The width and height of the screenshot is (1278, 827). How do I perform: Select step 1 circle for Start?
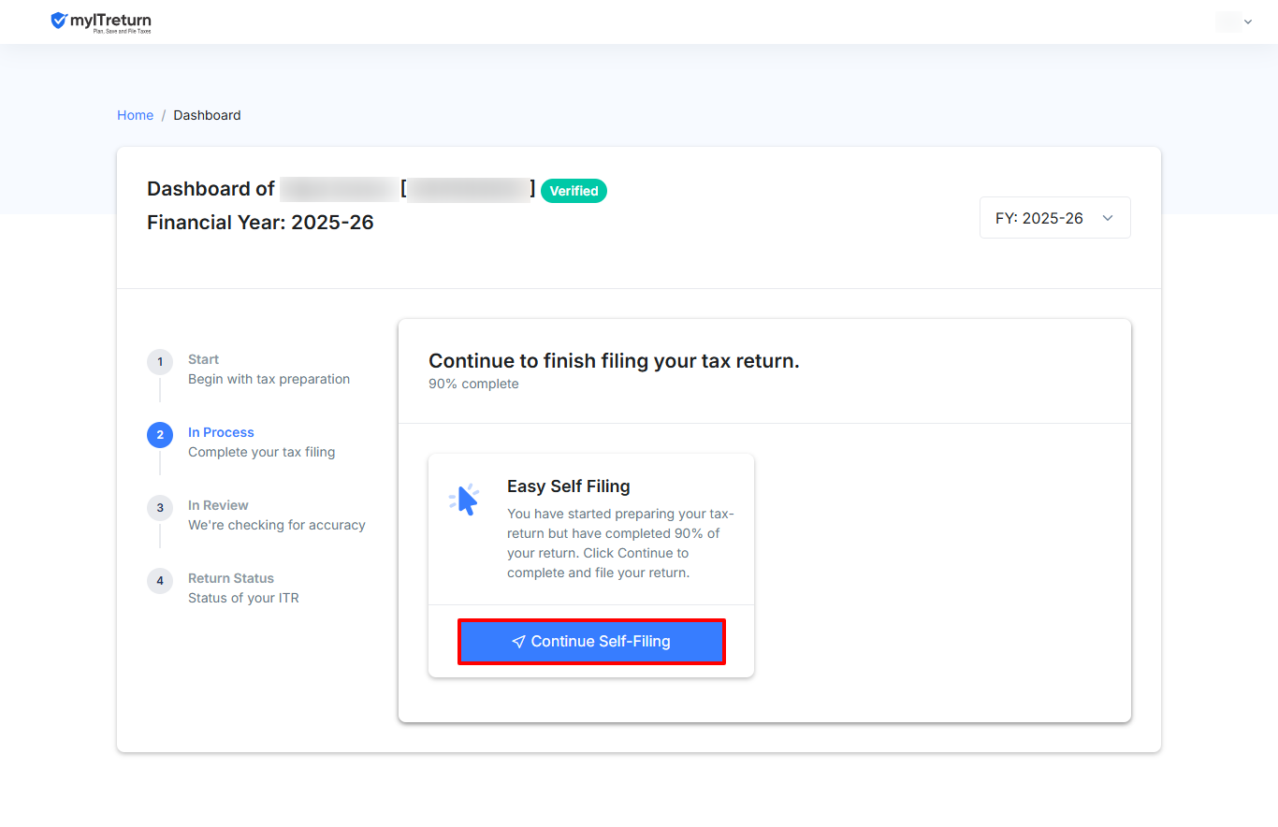(160, 362)
